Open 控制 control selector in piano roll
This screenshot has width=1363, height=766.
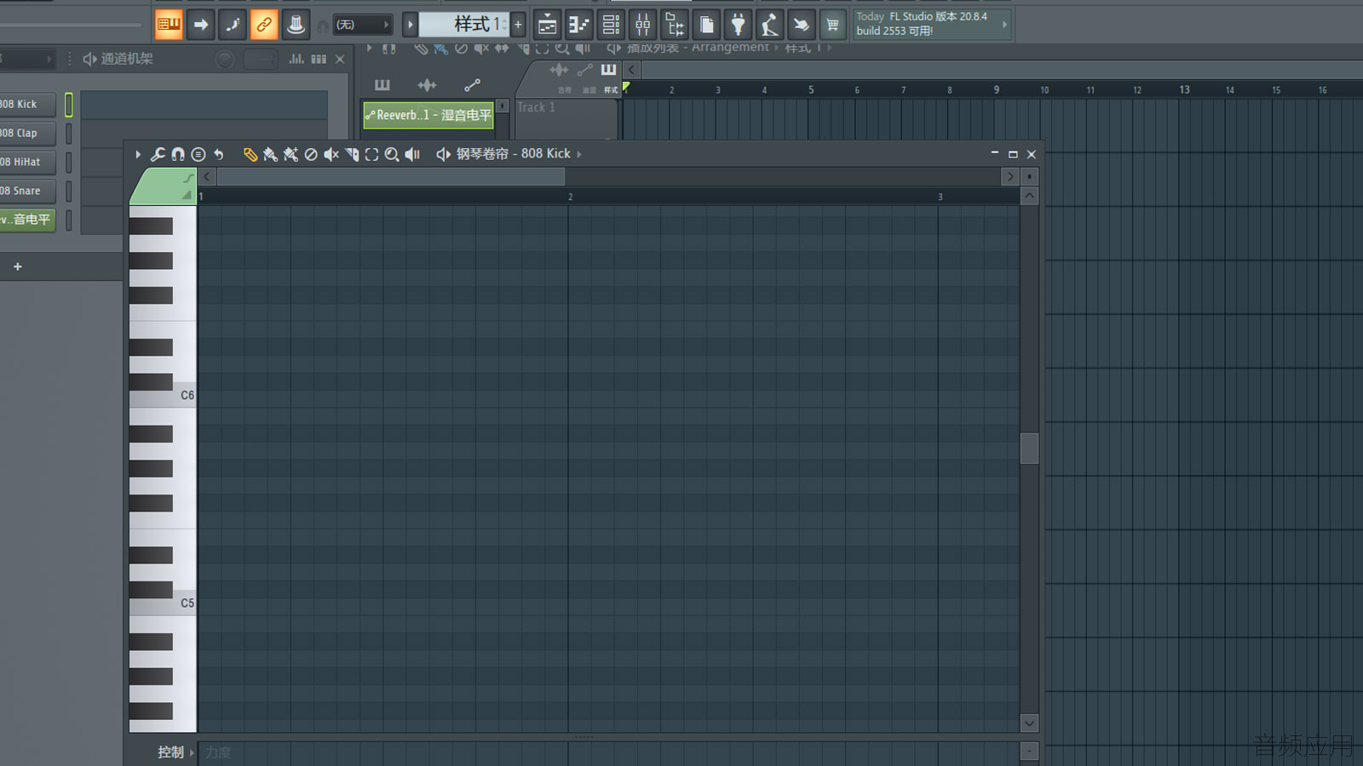(175, 752)
